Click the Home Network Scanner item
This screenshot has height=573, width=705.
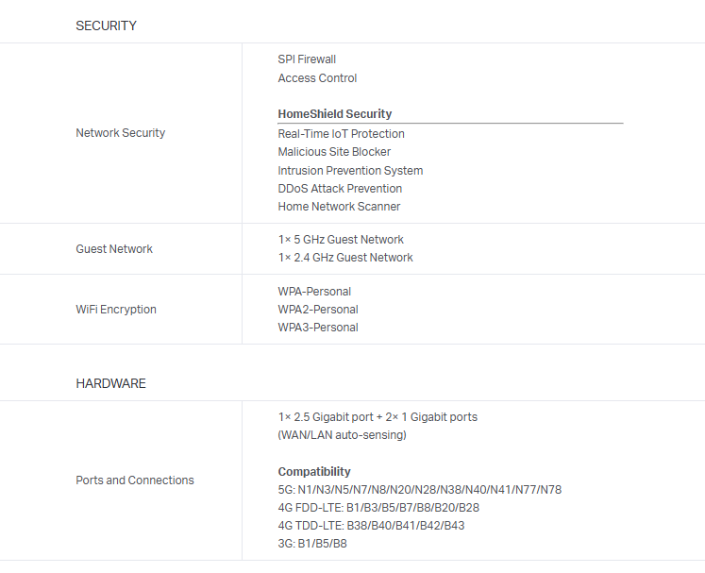[339, 207]
